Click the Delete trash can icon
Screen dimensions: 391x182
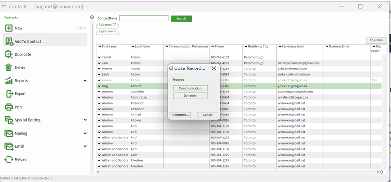click(x=9, y=68)
